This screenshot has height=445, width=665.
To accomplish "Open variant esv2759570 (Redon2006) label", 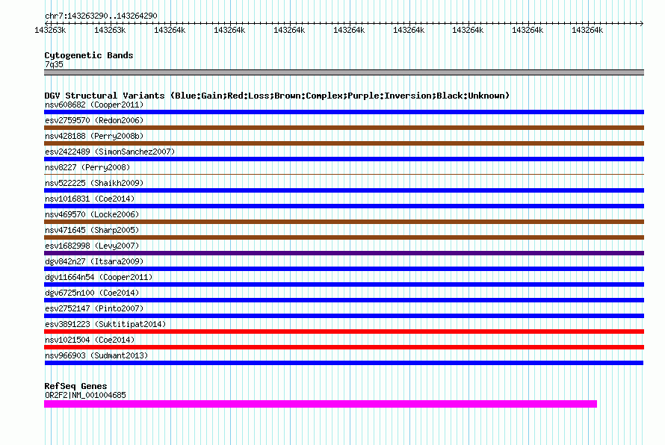I will pos(94,120).
